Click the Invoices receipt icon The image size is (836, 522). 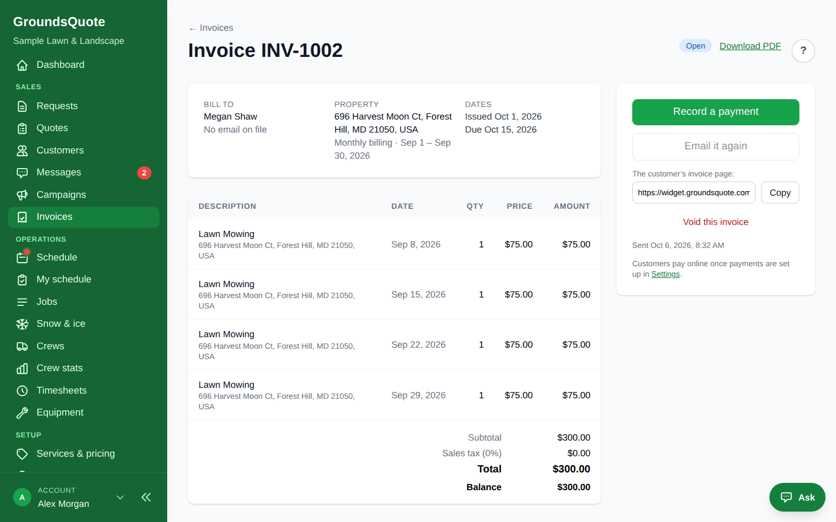pyautogui.click(x=22, y=217)
